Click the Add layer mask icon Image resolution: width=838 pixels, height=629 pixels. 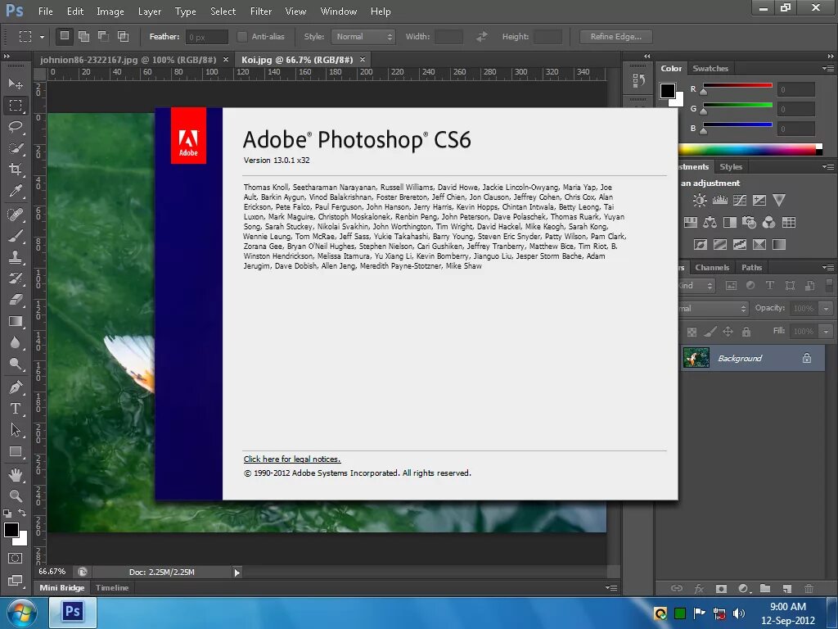point(721,588)
